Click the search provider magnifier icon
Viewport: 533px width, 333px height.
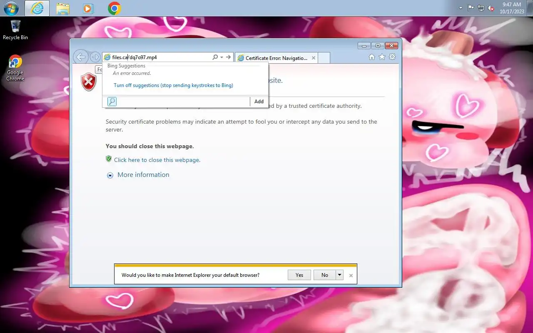click(x=112, y=102)
